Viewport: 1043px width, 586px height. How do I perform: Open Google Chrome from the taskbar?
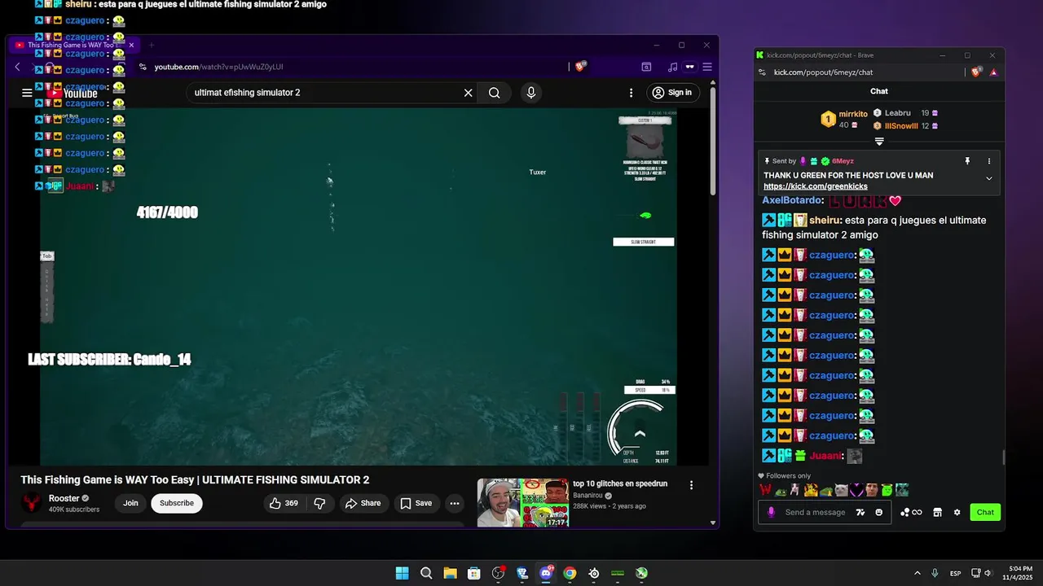click(x=570, y=573)
